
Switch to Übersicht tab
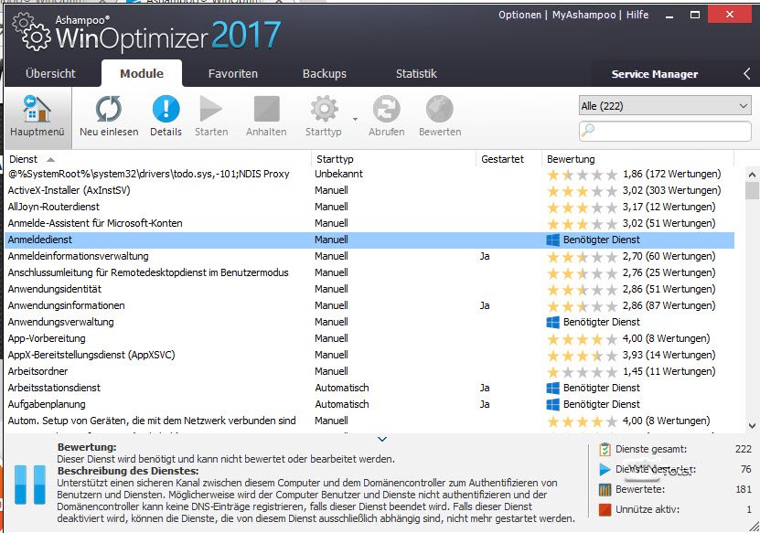(x=50, y=74)
